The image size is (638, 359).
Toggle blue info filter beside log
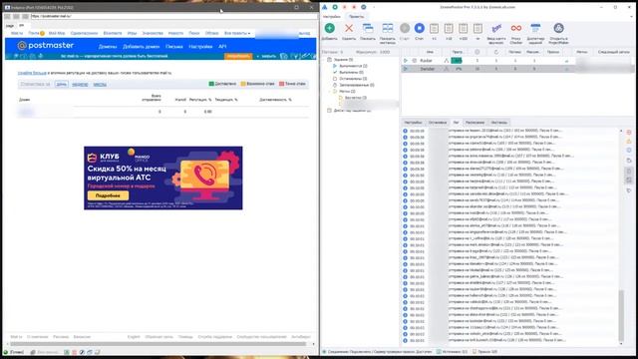point(629,151)
